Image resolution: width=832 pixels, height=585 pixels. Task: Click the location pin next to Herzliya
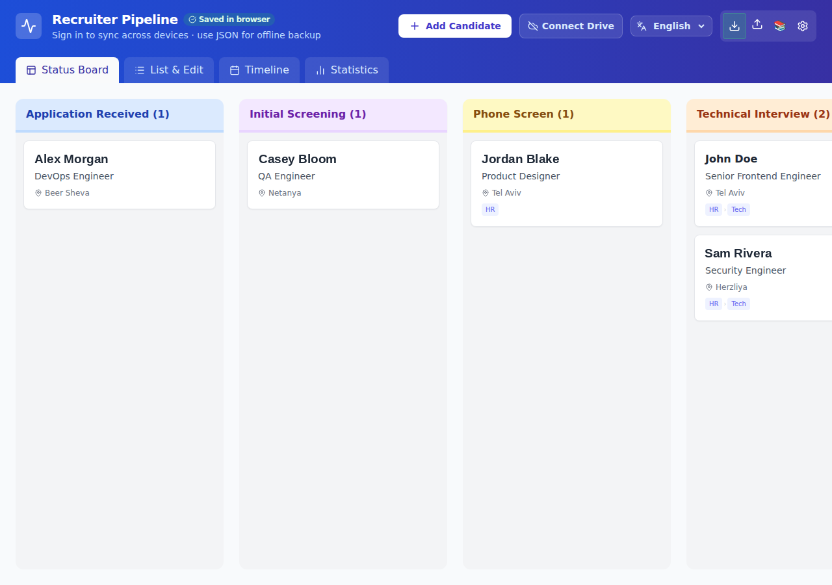point(709,287)
